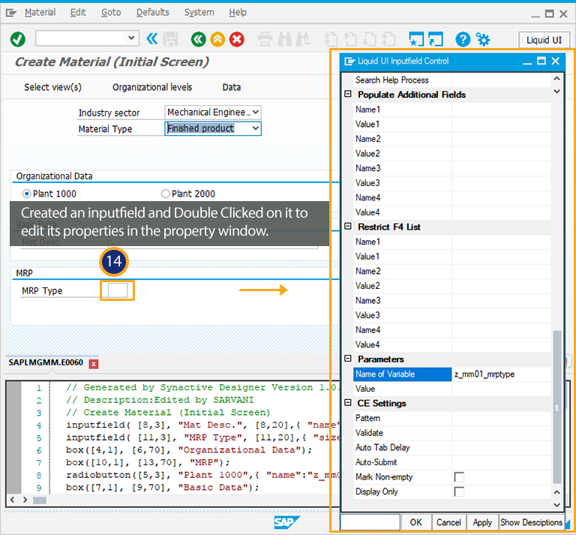Click right scroll arrow in script editor
The image size is (576, 535).
click(x=25, y=500)
